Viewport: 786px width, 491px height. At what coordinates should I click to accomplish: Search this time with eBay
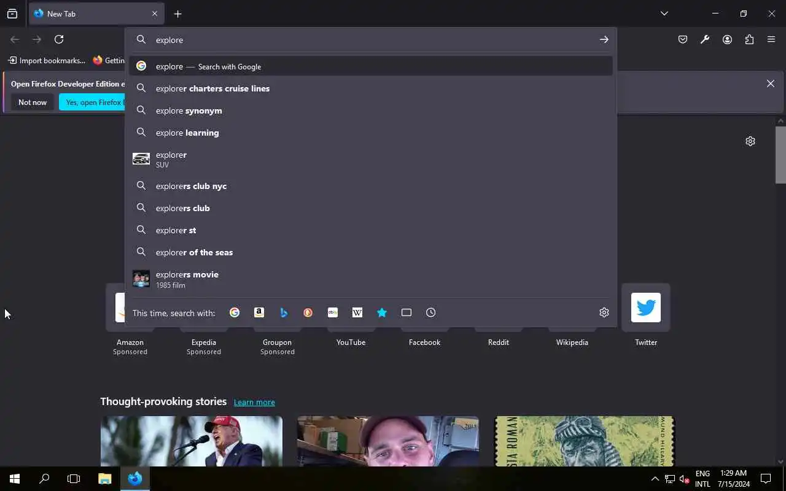pos(333,312)
